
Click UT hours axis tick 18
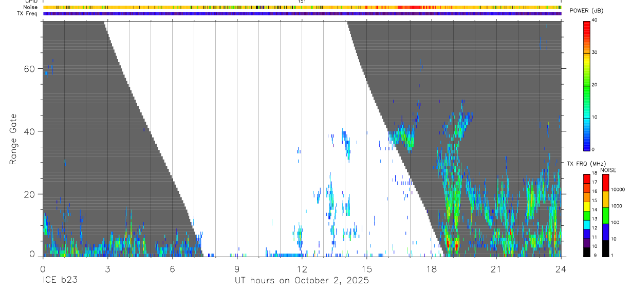point(431,269)
